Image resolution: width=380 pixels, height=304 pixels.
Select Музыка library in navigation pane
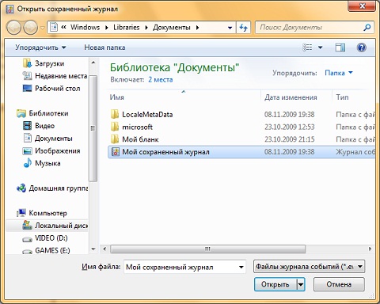click(x=47, y=163)
